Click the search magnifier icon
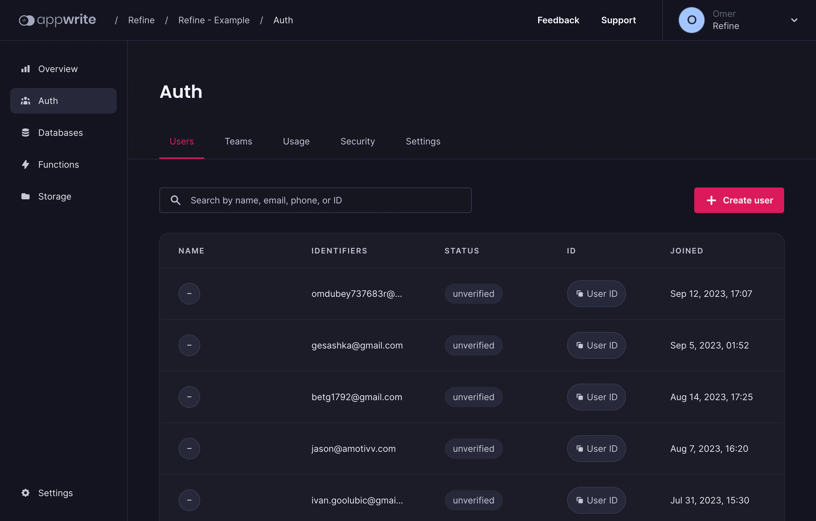Viewport: 816px width, 521px height. point(175,200)
